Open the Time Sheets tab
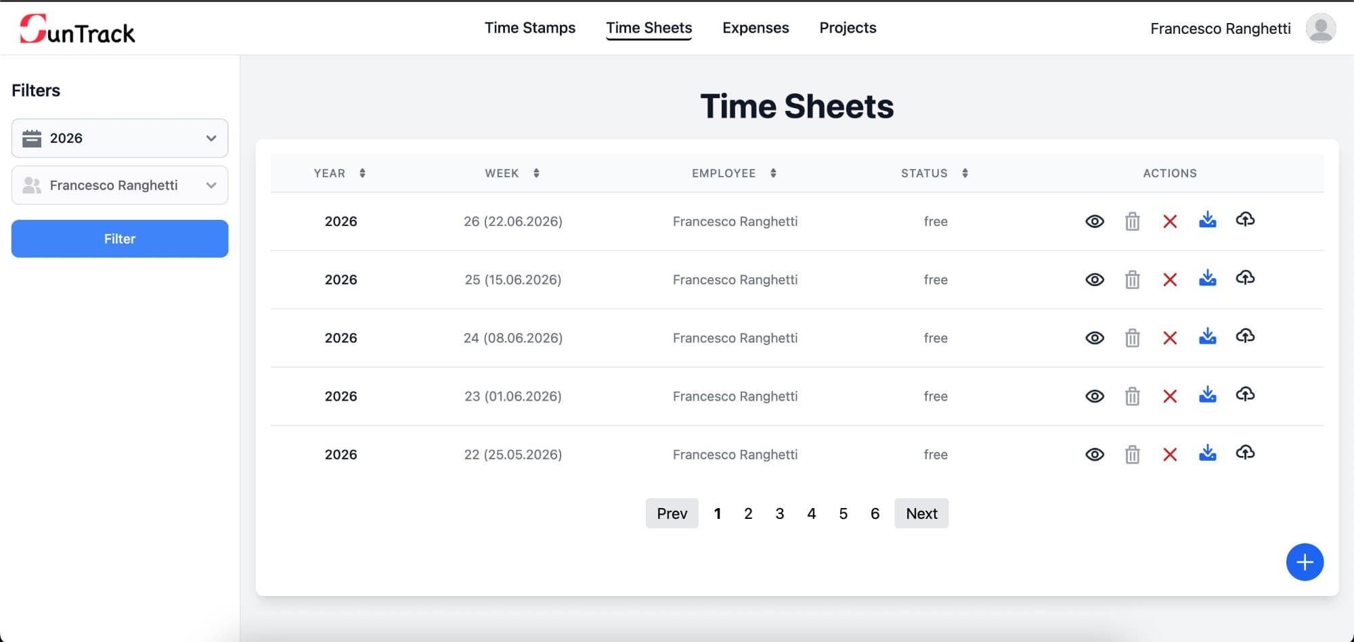The image size is (1354, 642). [x=649, y=28]
